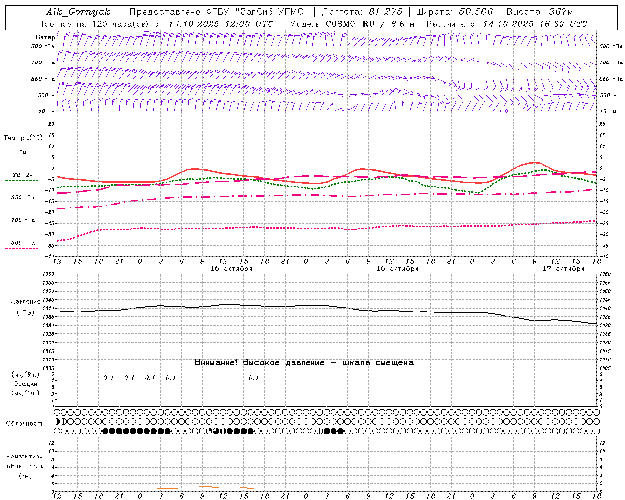Image resolution: width=625 pixels, height=500 pixels.
Task: Click the Тем-ра(°C) temperature panel label
Action: pos(23,138)
